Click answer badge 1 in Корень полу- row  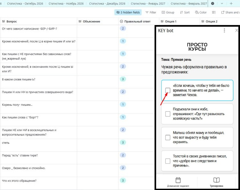click(123, 104)
